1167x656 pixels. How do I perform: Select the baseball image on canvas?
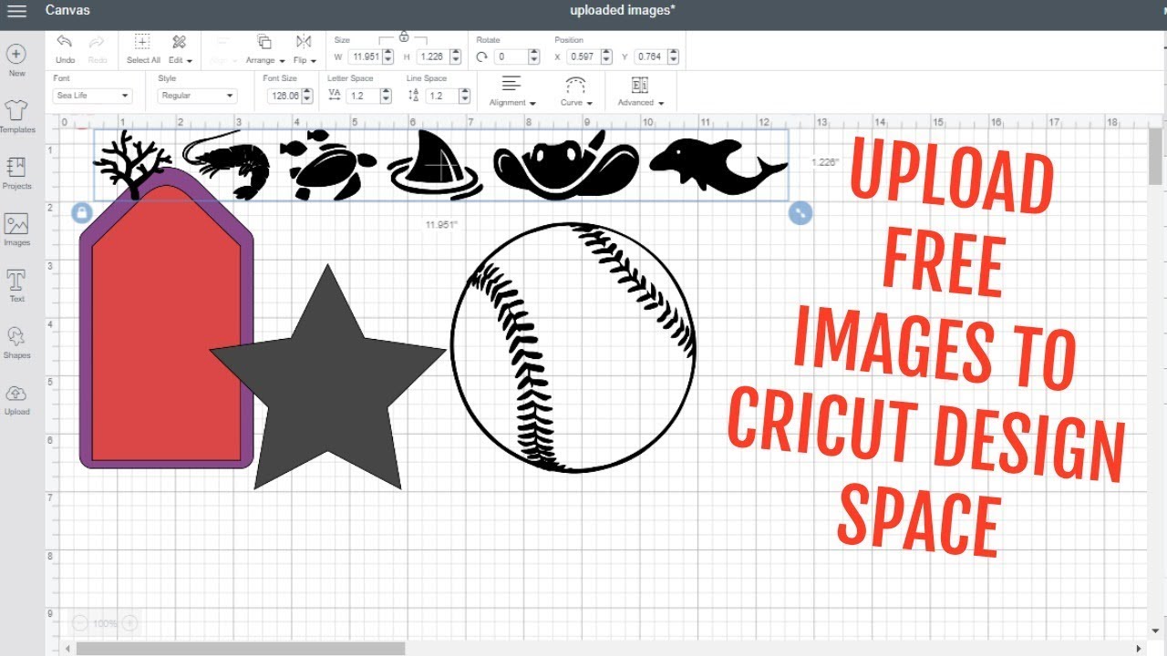[x=573, y=347]
